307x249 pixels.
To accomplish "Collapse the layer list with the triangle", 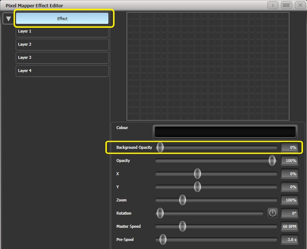I will tap(8, 18).
